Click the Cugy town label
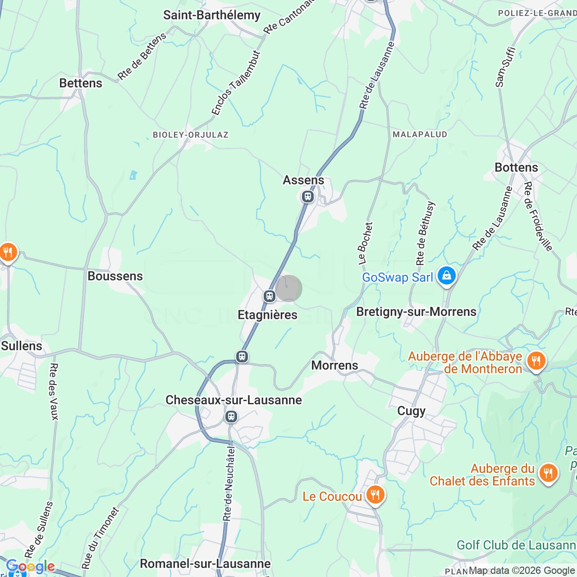This screenshot has width=577, height=577. click(x=411, y=411)
